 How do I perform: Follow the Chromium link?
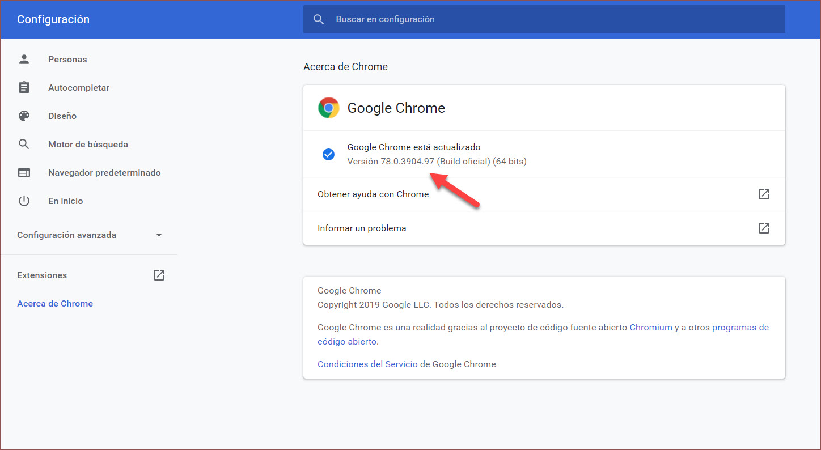(x=650, y=327)
